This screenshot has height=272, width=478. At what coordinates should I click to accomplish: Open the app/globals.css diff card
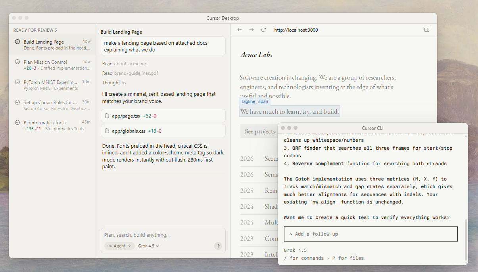pos(163,131)
